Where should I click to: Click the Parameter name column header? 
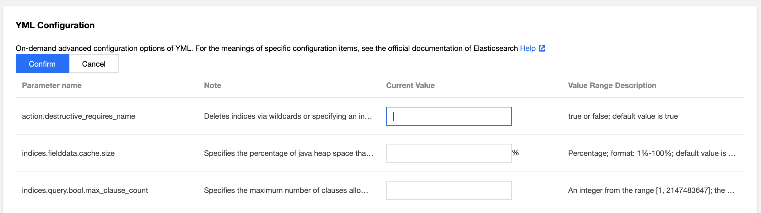52,85
